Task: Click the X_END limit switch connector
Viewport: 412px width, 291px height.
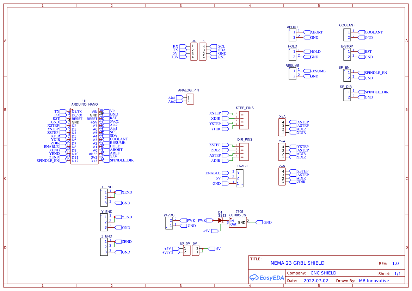Action: (x=104, y=198)
